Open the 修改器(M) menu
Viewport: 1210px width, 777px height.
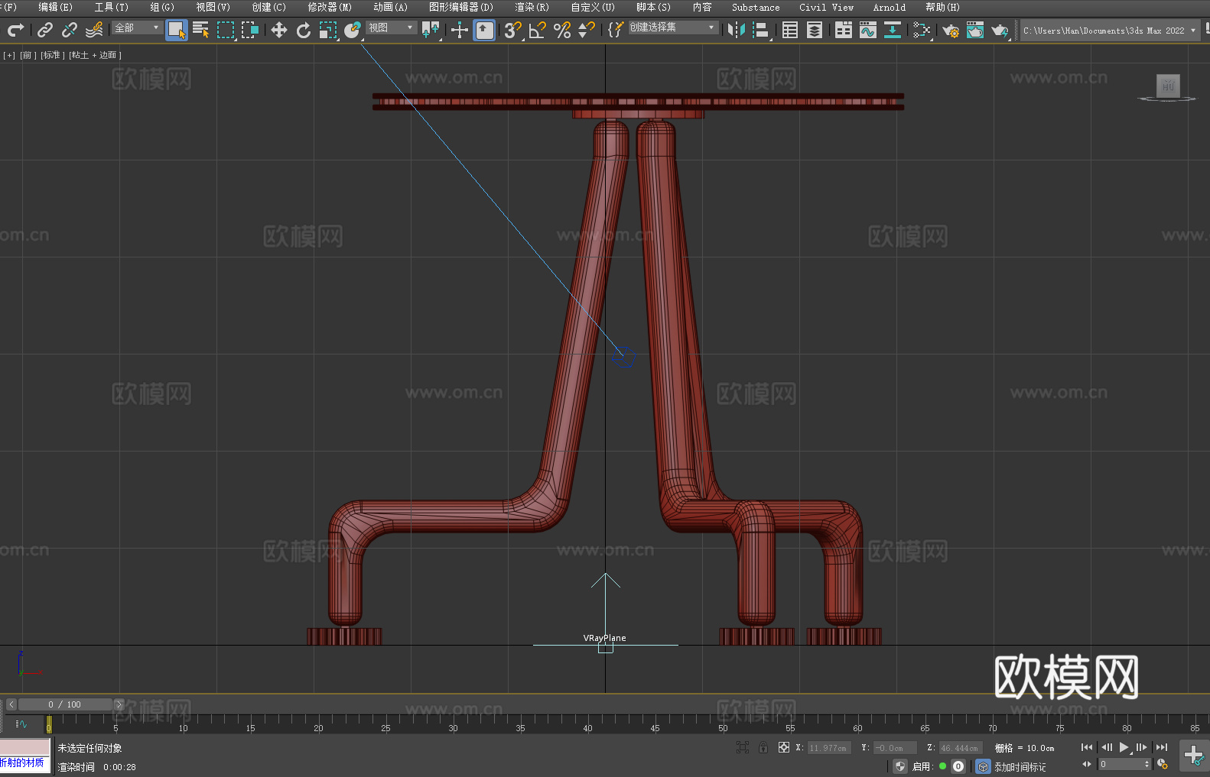(330, 7)
